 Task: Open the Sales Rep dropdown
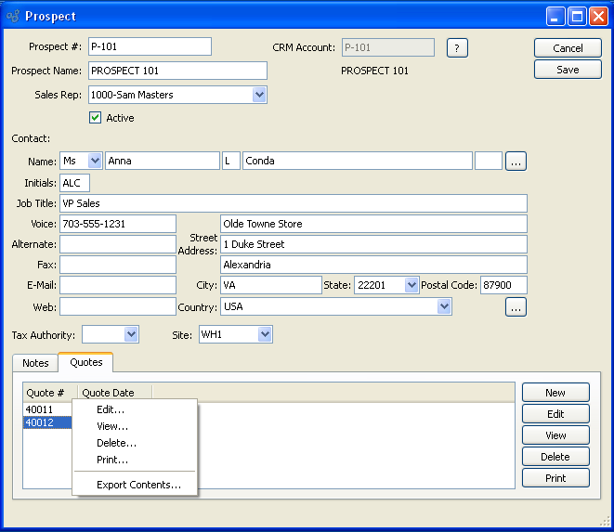(259, 95)
